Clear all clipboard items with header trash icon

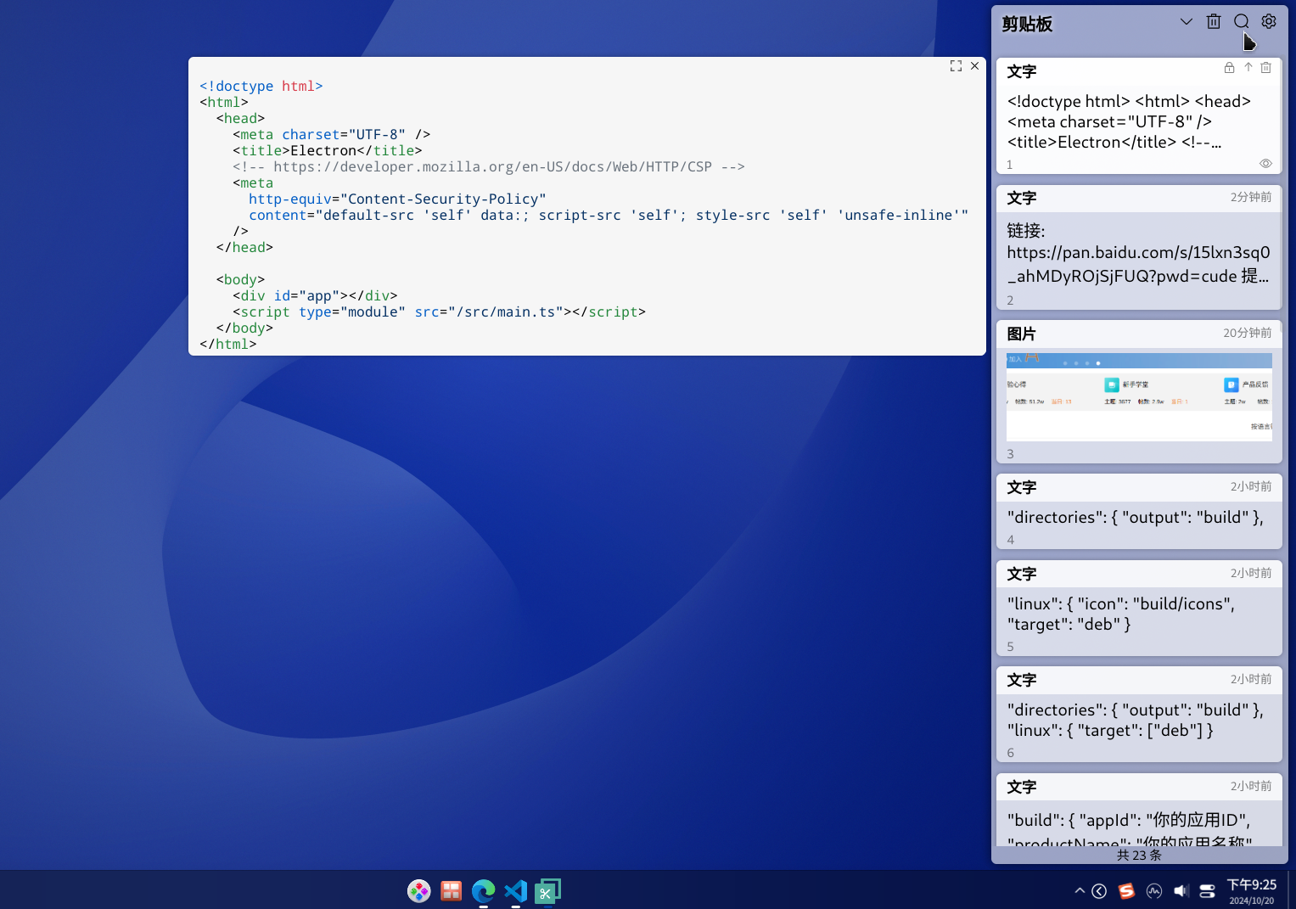[1214, 21]
